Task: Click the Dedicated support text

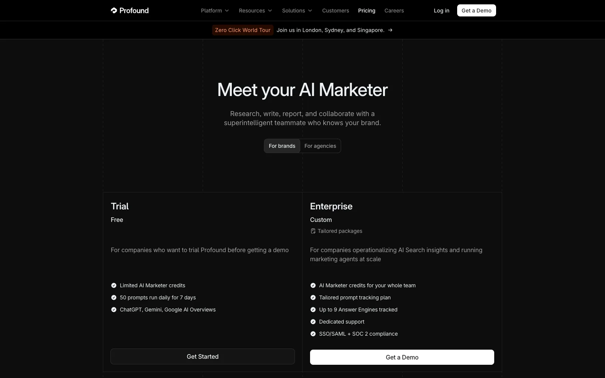Action: click(x=341, y=322)
